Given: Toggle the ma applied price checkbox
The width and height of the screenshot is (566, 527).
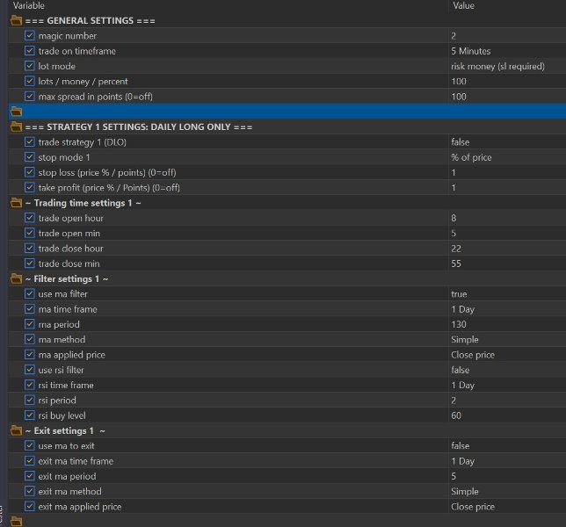Looking at the screenshot, I should pyautogui.click(x=30, y=354).
